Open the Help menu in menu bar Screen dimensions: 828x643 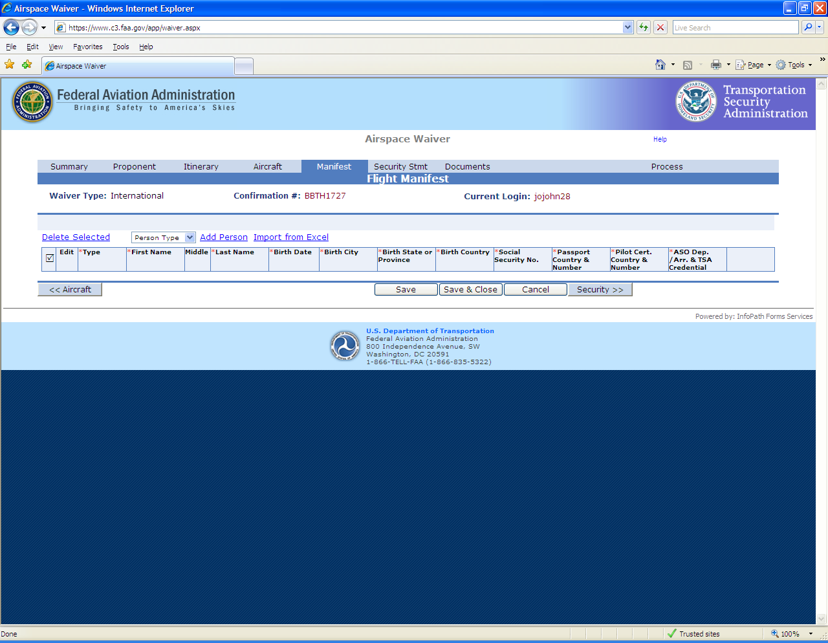pyautogui.click(x=146, y=47)
